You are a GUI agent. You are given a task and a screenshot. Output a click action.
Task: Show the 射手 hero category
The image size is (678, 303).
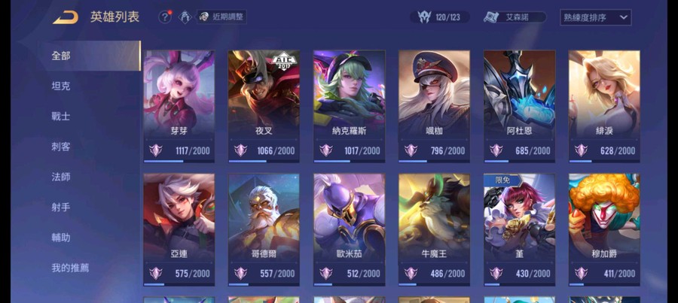[61, 208]
